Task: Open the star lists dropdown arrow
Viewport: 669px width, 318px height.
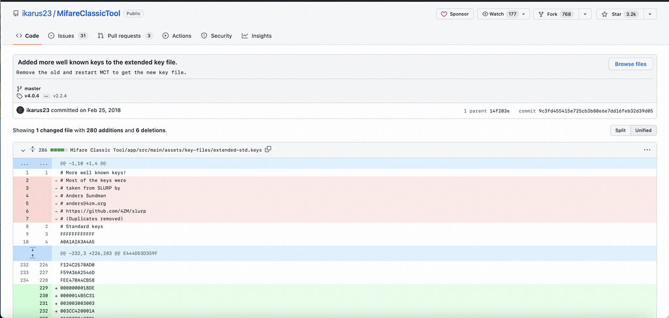Action: pos(649,14)
